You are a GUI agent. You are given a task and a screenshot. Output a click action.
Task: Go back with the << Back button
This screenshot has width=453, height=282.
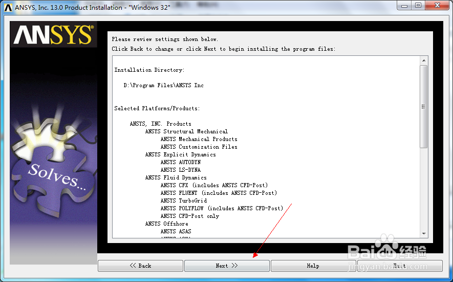coord(140,266)
